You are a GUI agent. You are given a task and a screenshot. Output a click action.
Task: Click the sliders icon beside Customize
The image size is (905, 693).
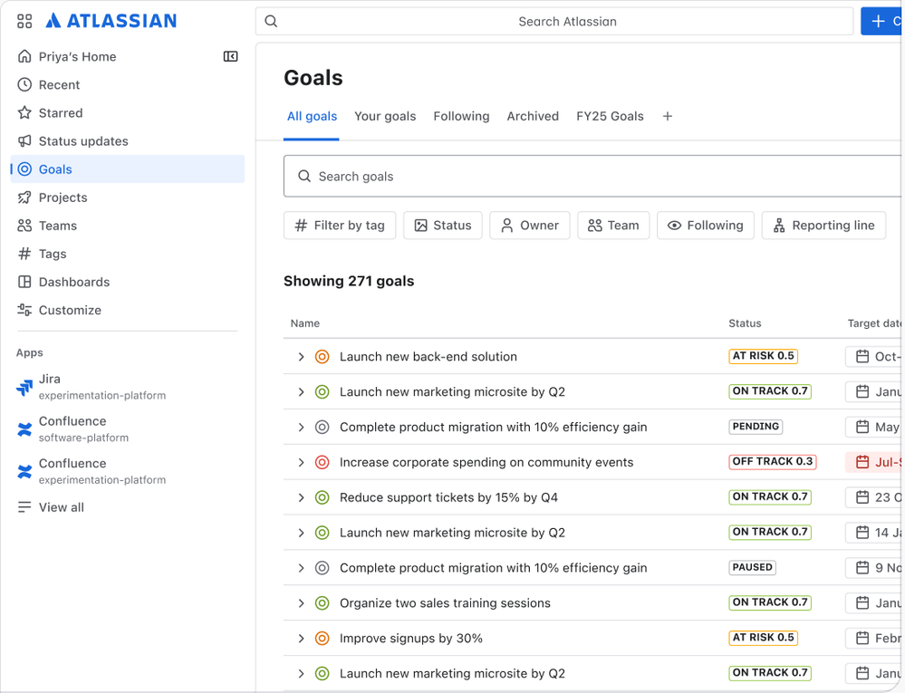pyautogui.click(x=24, y=310)
